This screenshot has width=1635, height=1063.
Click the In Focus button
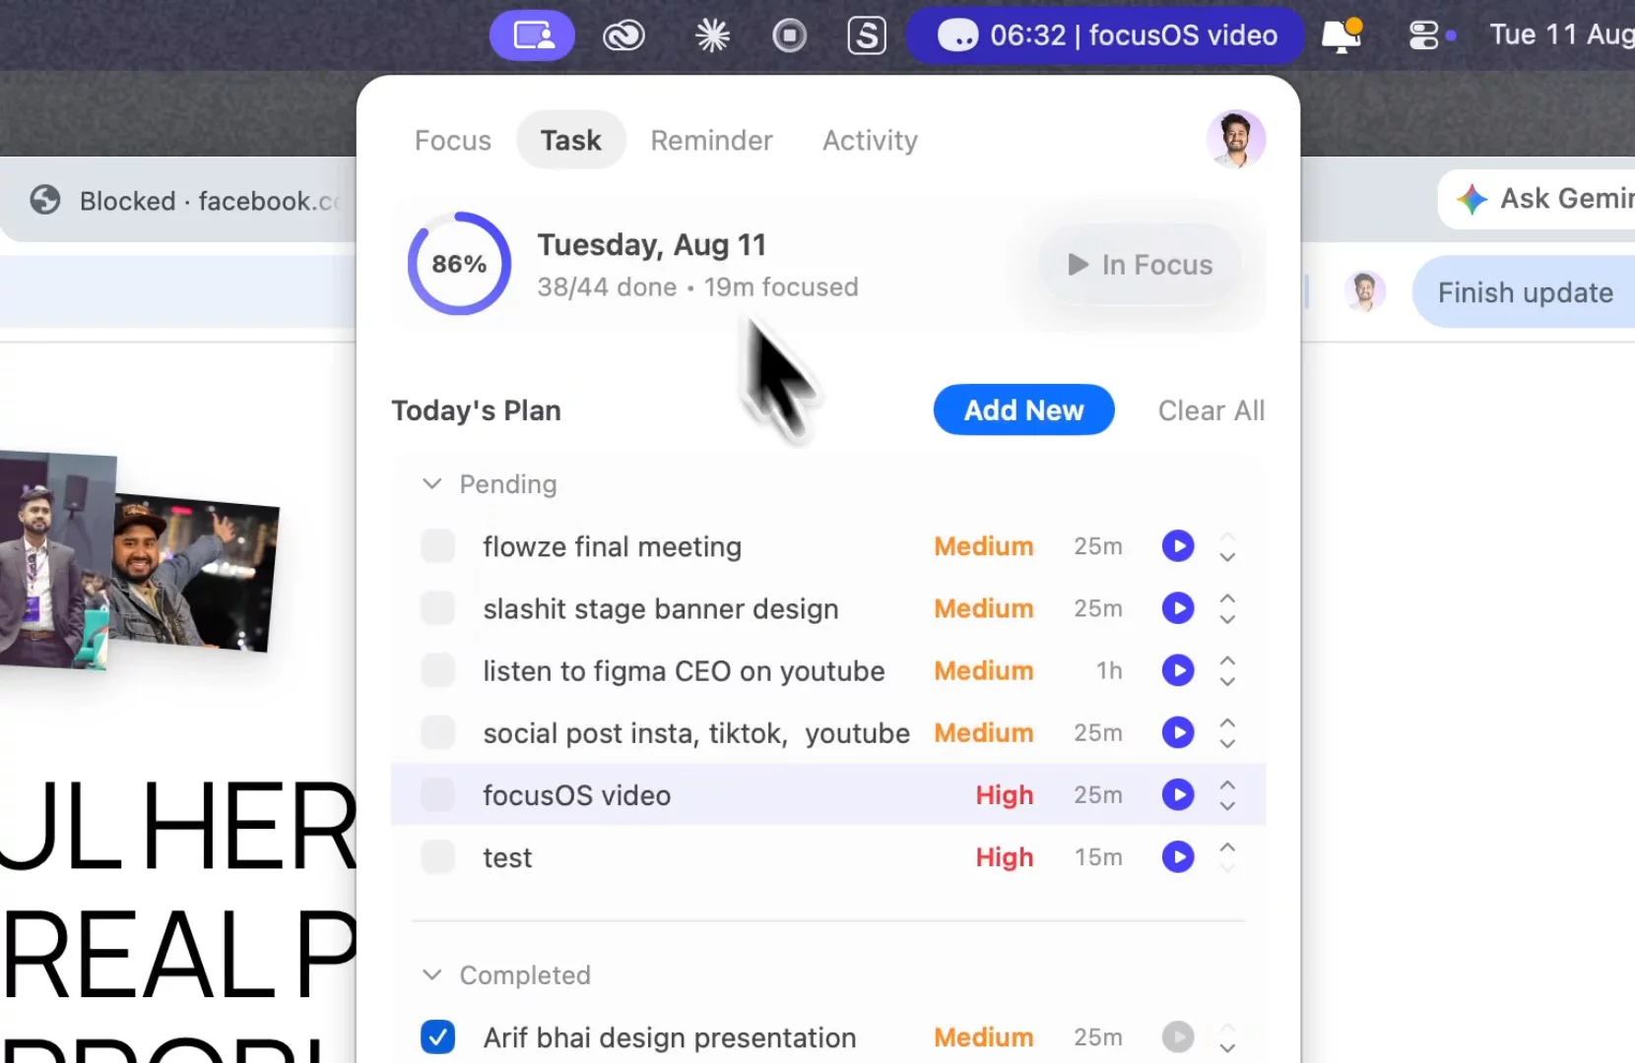[1140, 265]
